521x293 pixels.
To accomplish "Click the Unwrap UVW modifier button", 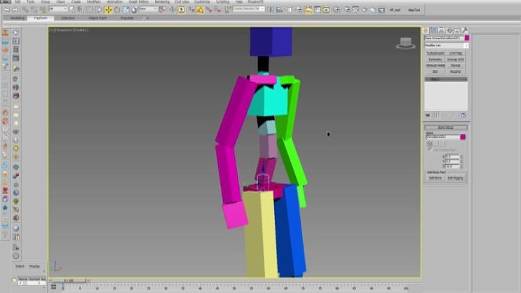I will 456,60.
